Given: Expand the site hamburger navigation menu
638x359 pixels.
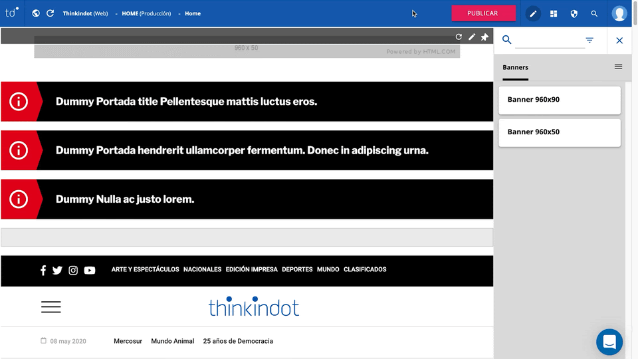Looking at the screenshot, I should pos(51,306).
